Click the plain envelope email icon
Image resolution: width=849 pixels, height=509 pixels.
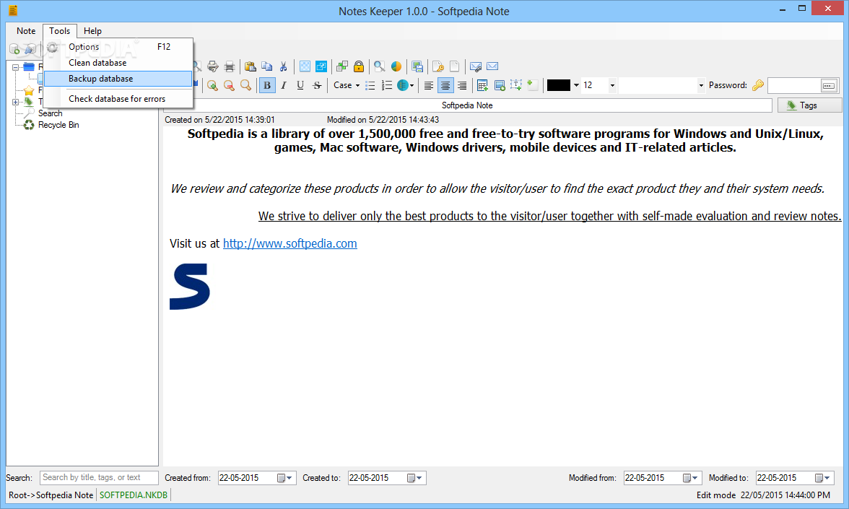pyautogui.click(x=492, y=66)
